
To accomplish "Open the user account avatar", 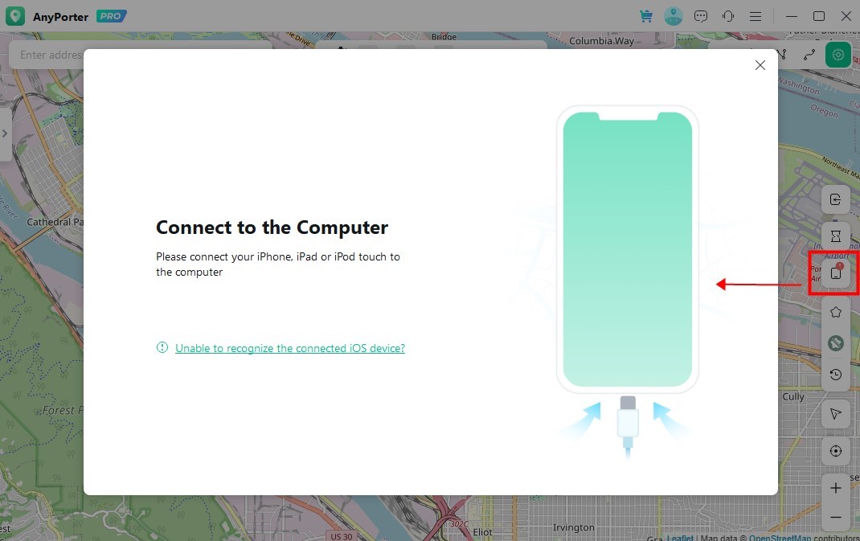I will (x=673, y=16).
